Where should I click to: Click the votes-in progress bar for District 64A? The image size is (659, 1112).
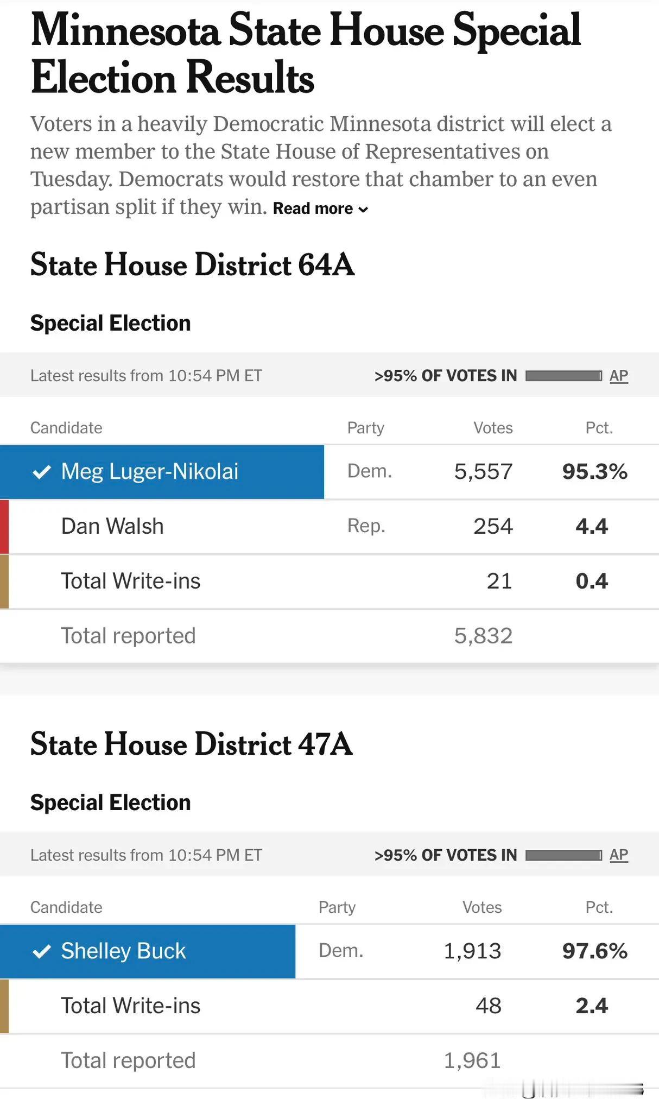(563, 376)
